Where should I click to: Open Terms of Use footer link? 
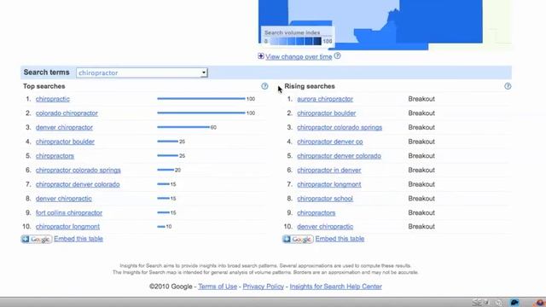[218, 287]
